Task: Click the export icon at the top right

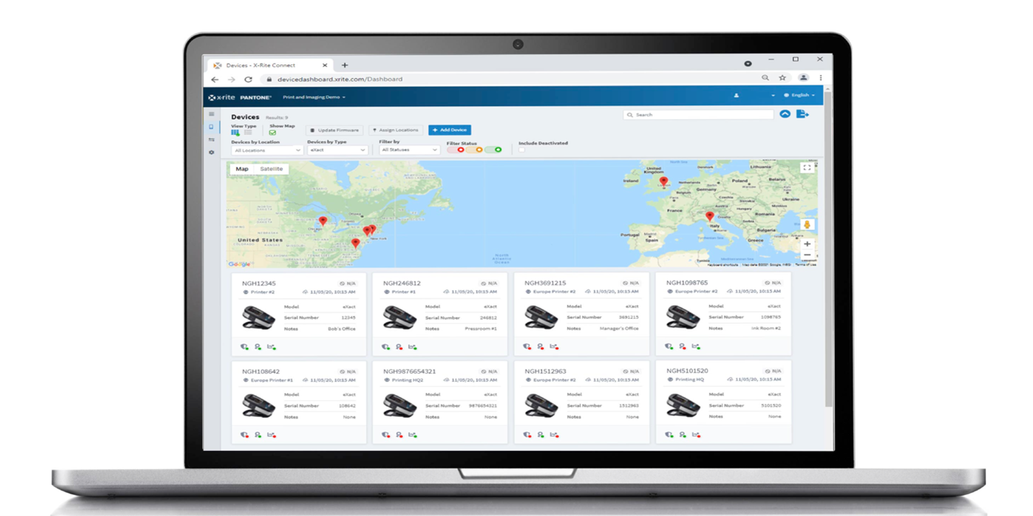Action: coord(802,114)
